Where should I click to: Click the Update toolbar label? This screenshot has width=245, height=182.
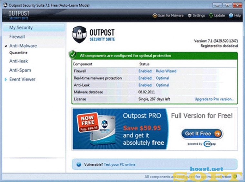220,15
